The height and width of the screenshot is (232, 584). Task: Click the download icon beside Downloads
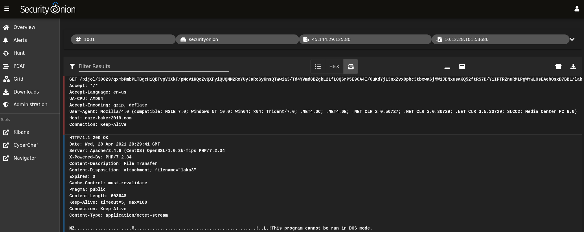(6, 92)
